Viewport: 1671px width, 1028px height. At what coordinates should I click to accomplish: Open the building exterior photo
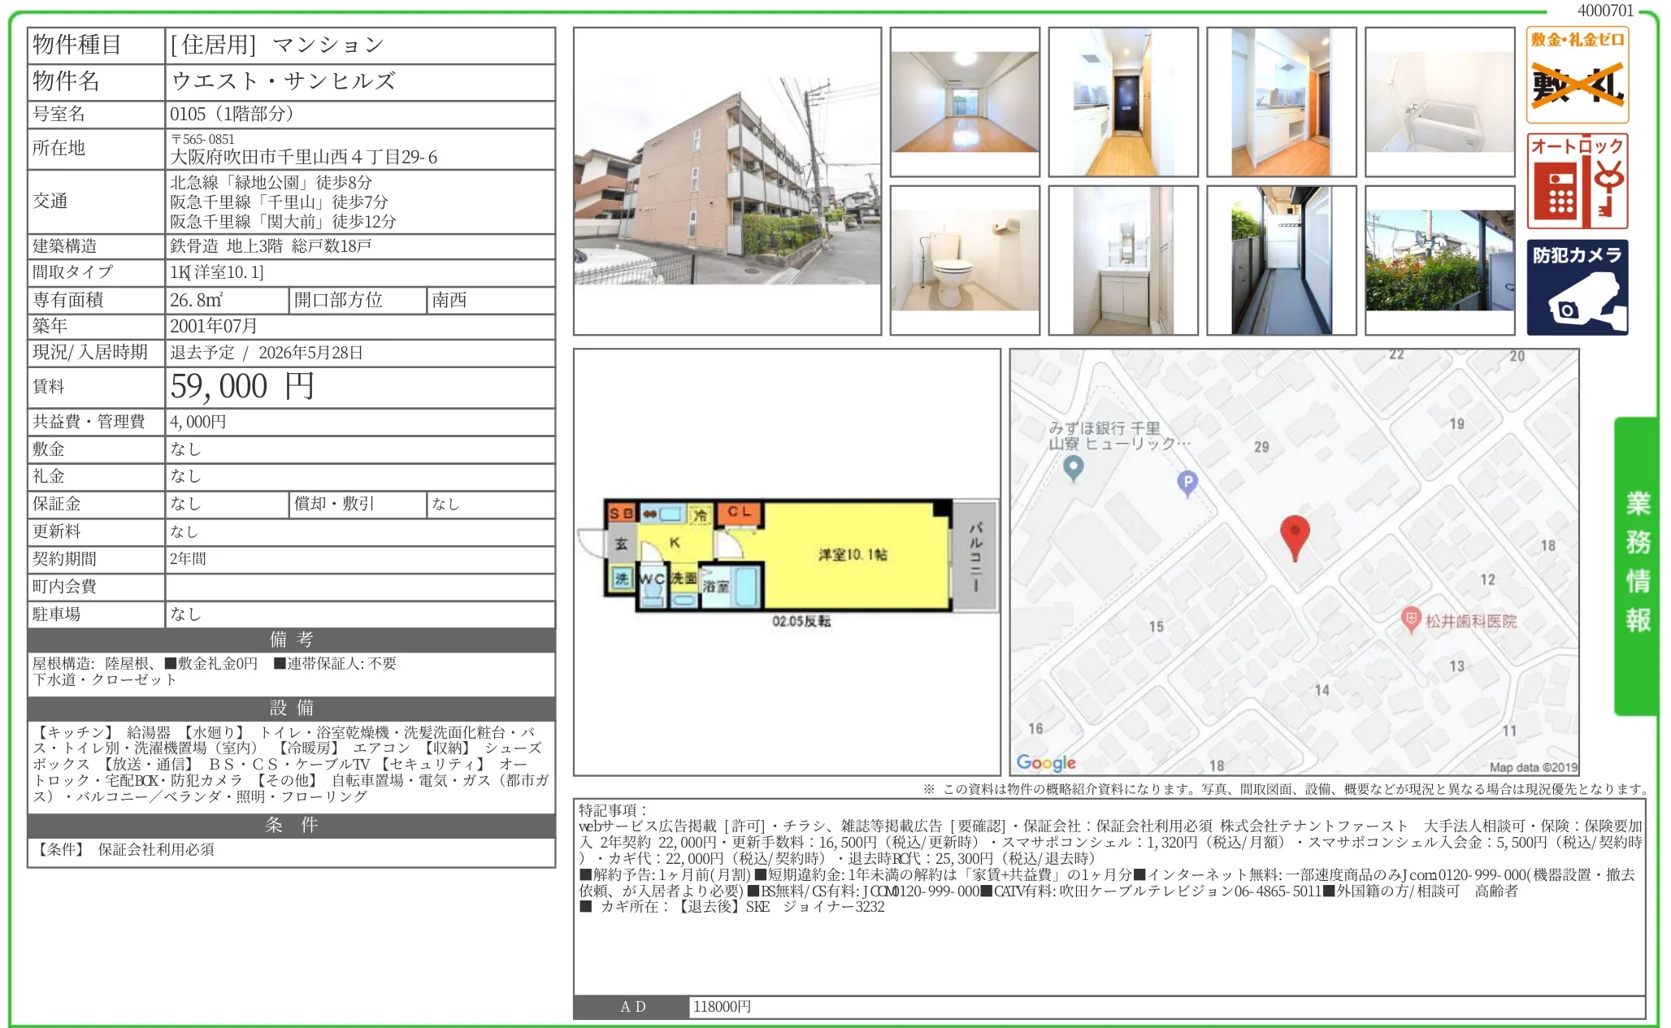727,180
